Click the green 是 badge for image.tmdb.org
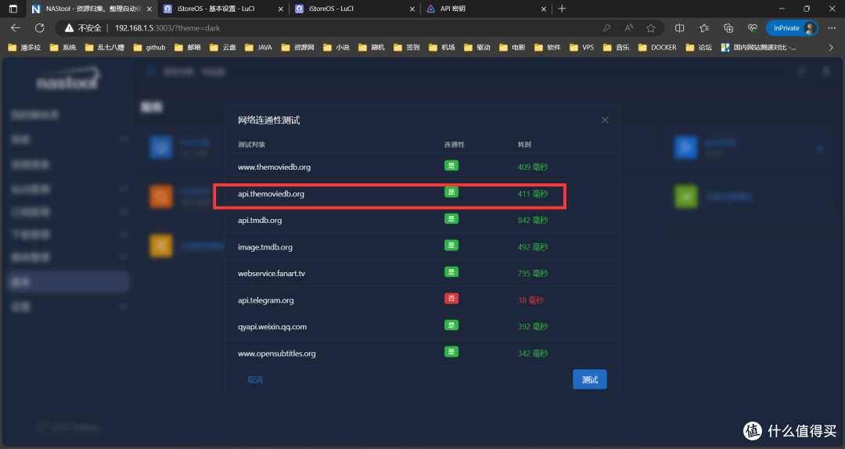 451,246
